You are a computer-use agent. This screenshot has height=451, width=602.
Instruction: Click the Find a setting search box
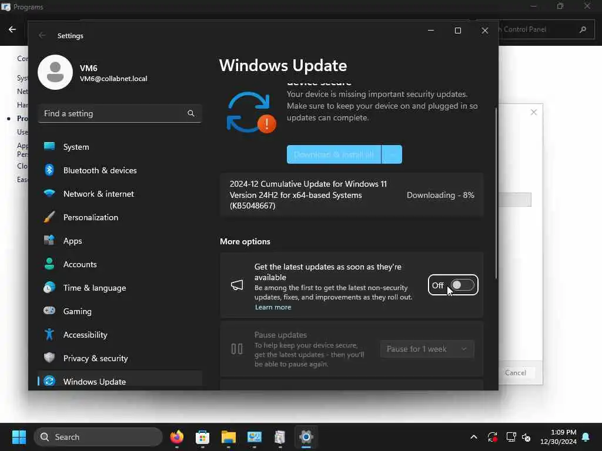click(120, 113)
